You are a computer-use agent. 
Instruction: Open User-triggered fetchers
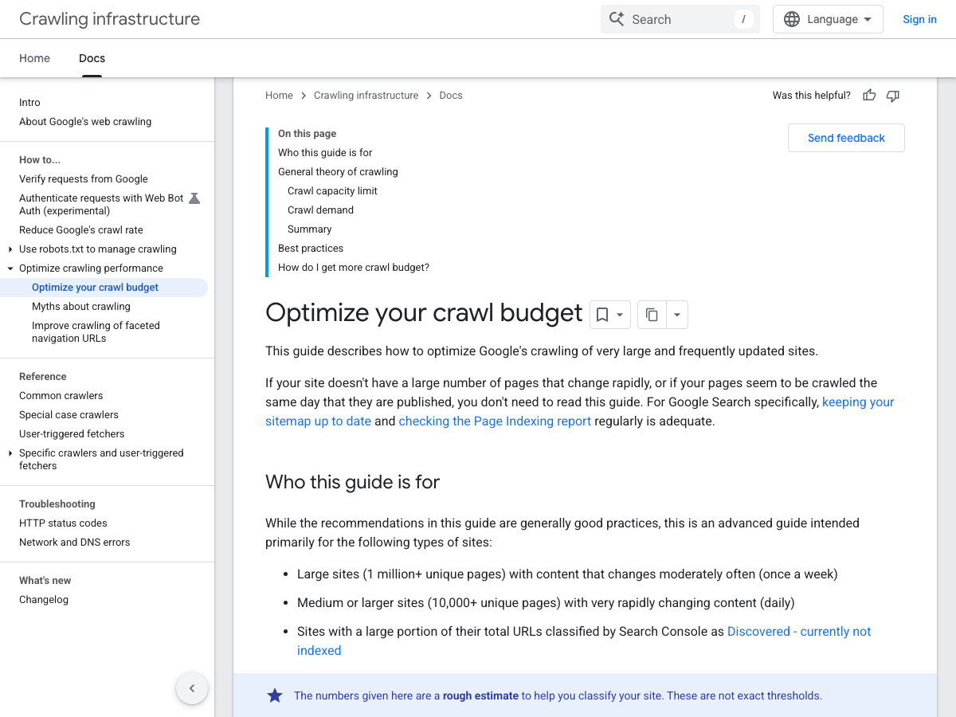[x=72, y=434]
